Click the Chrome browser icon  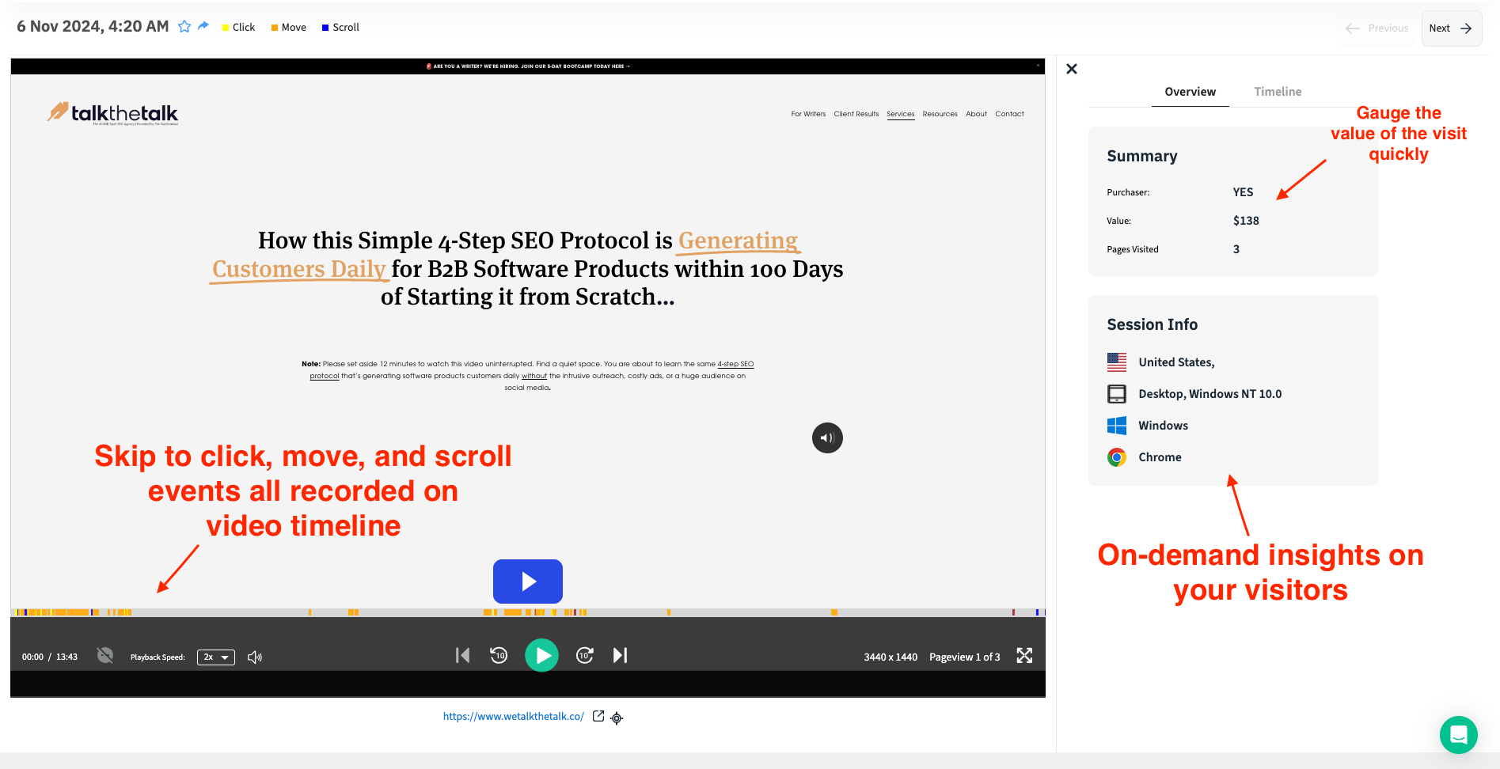click(1117, 457)
